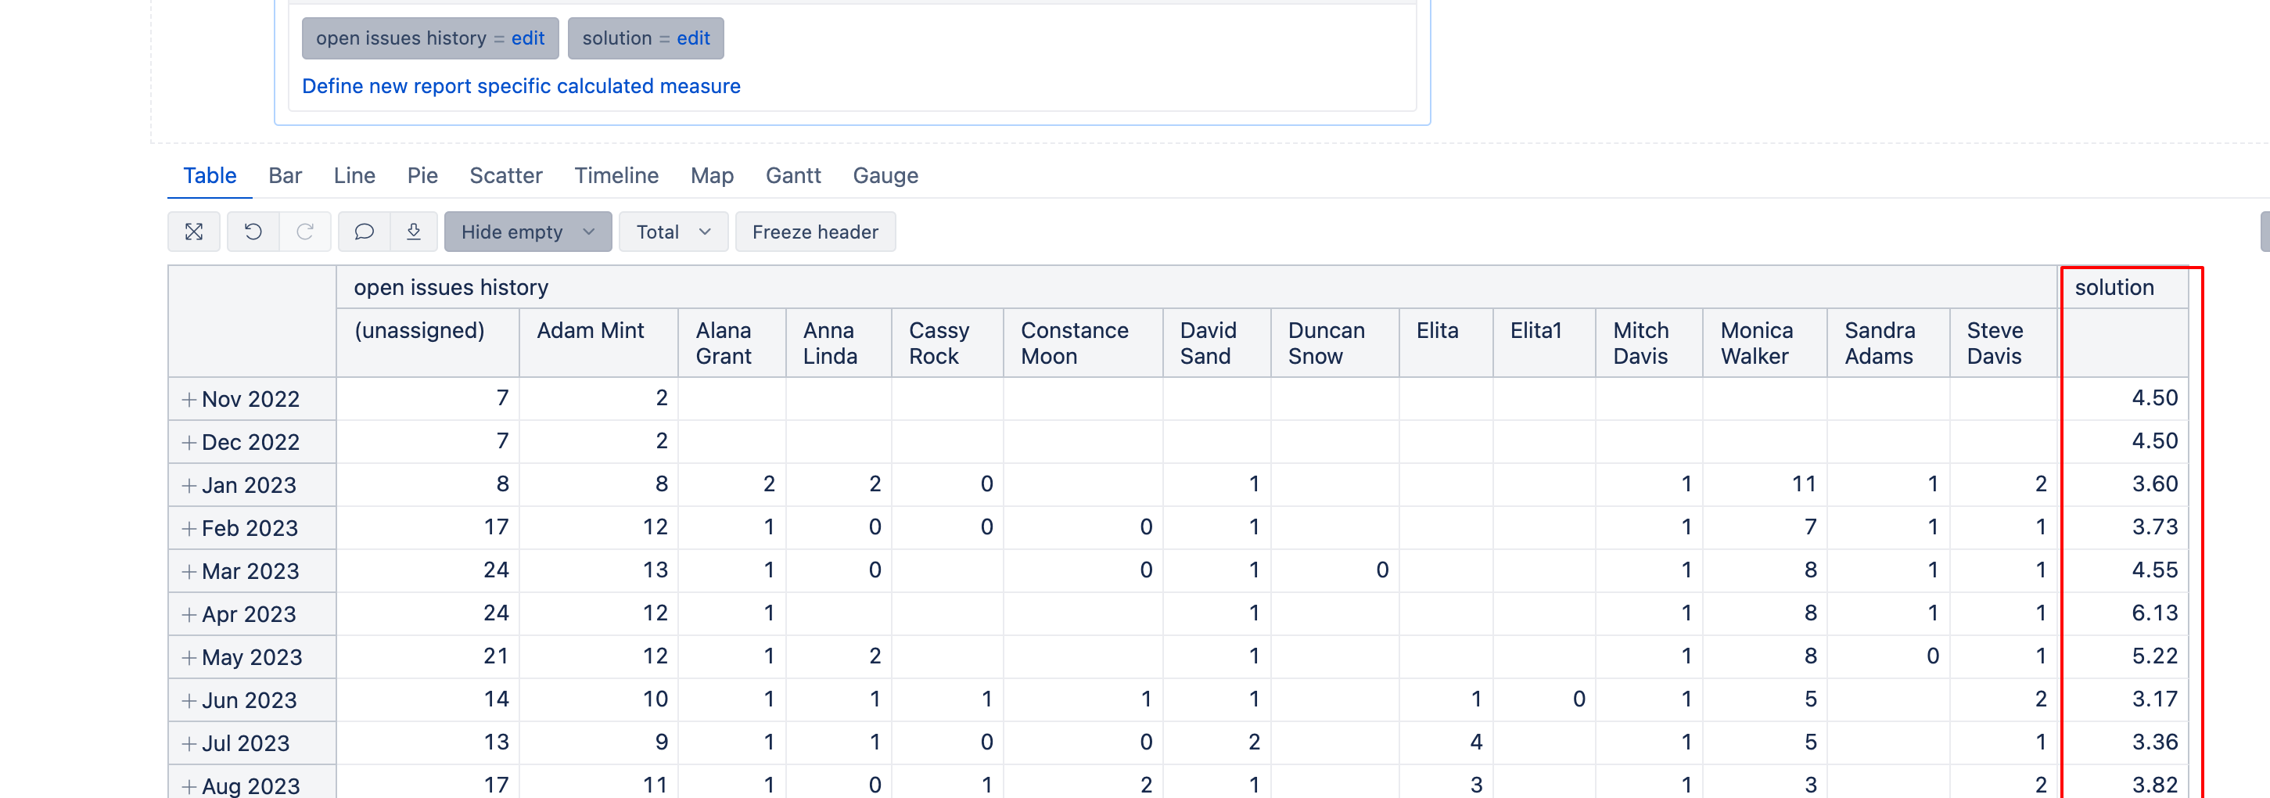Screen dimensions: 2270x798
Task: Expand the Jun 2023 row
Action: (189, 701)
